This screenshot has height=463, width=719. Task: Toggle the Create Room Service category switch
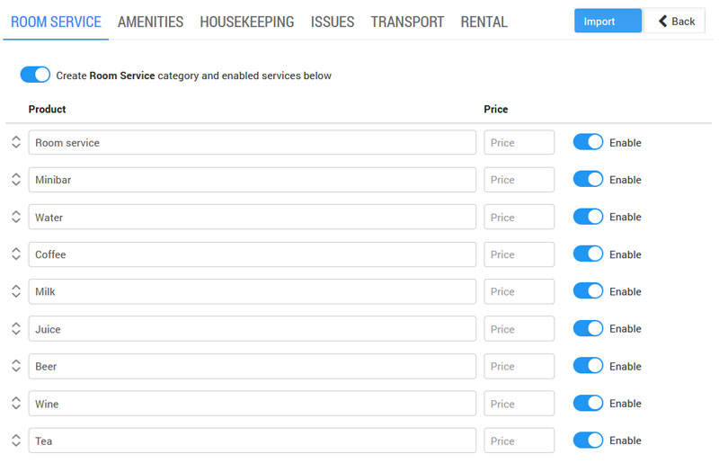click(35, 76)
